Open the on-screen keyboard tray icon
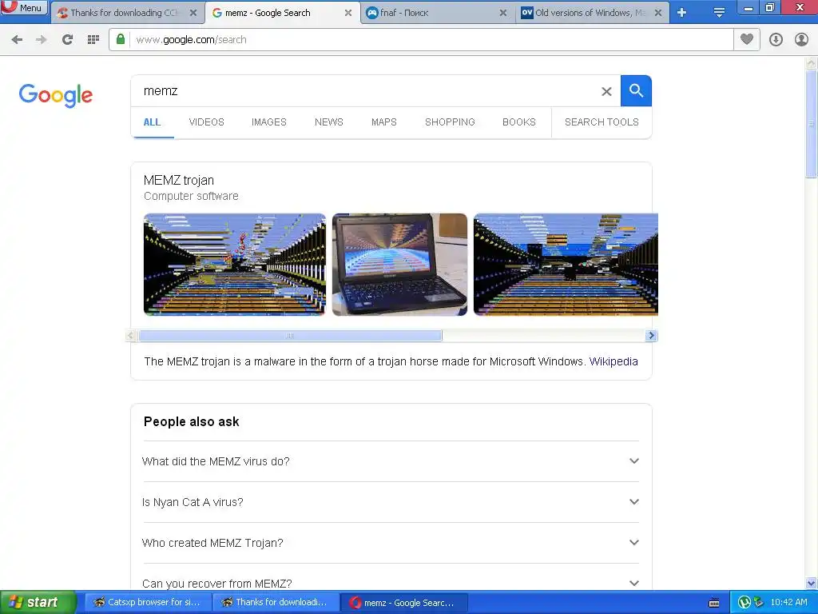Image resolution: width=818 pixels, height=614 pixels. click(715, 603)
